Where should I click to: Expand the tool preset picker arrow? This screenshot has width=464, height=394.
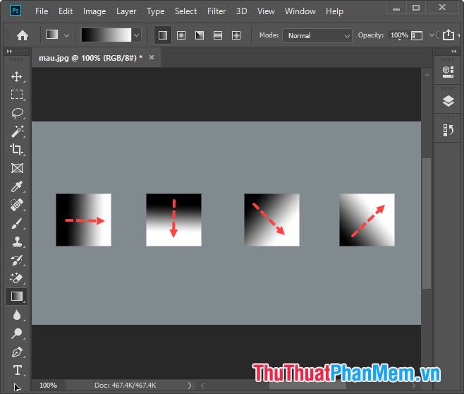point(67,35)
